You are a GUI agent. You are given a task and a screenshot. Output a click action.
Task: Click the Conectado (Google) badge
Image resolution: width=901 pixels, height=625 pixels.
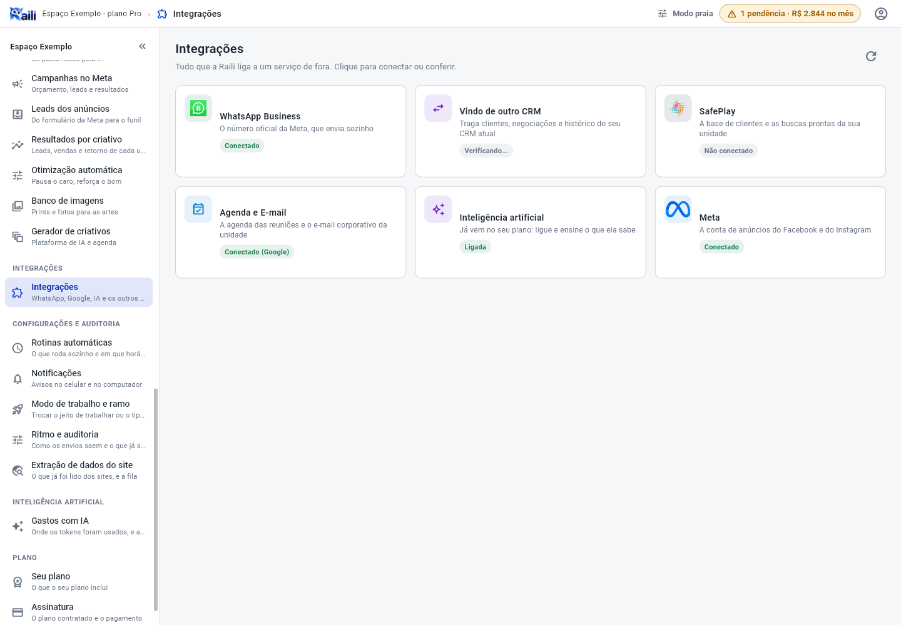point(257,252)
